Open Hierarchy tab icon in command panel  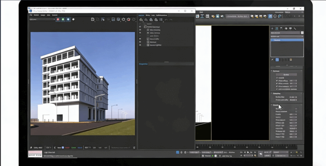(x=282, y=29)
